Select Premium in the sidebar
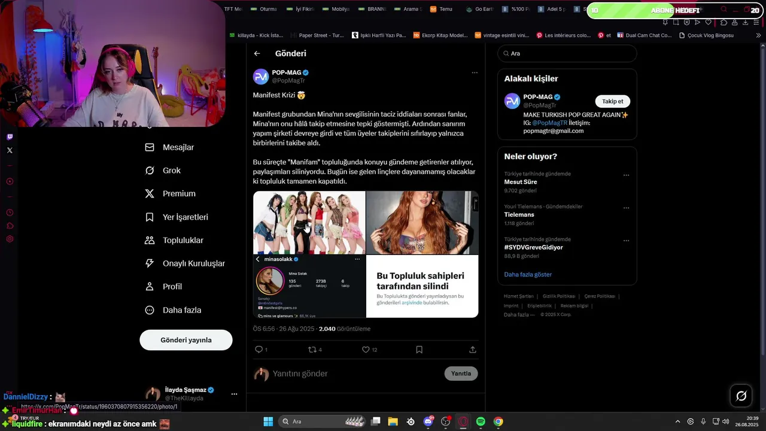 pyautogui.click(x=171, y=193)
